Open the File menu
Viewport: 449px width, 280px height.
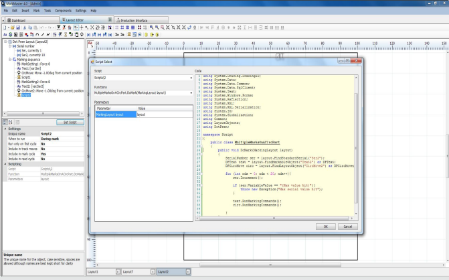pyautogui.click(x=6, y=11)
